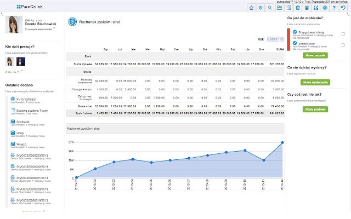Click the Materiały budowlane row label
This screenshot has width=351, height=219.
[85, 81]
